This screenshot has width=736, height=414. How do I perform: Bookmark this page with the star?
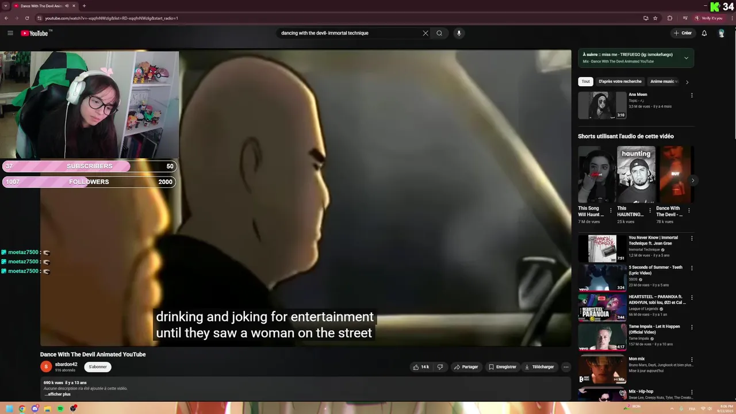tap(655, 18)
